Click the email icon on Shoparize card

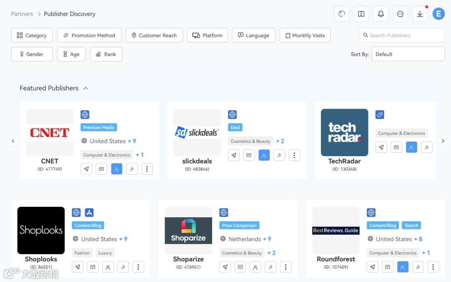pos(240,267)
